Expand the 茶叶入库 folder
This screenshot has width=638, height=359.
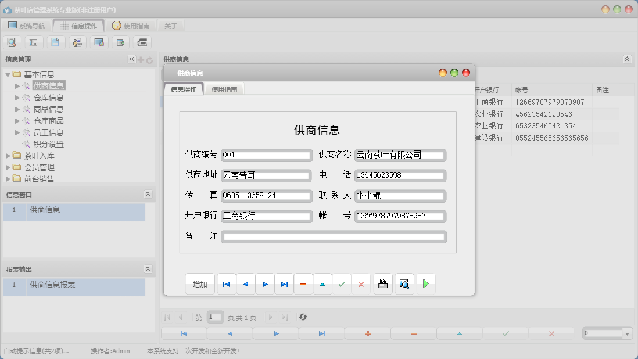tap(8, 156)
